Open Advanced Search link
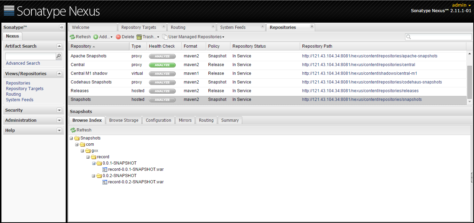 click(x=23, y=63)
